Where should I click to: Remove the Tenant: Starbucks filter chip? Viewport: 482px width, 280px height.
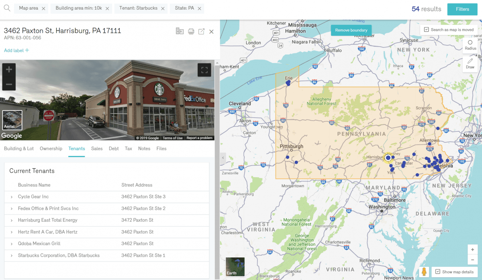(x=163, y=8)
